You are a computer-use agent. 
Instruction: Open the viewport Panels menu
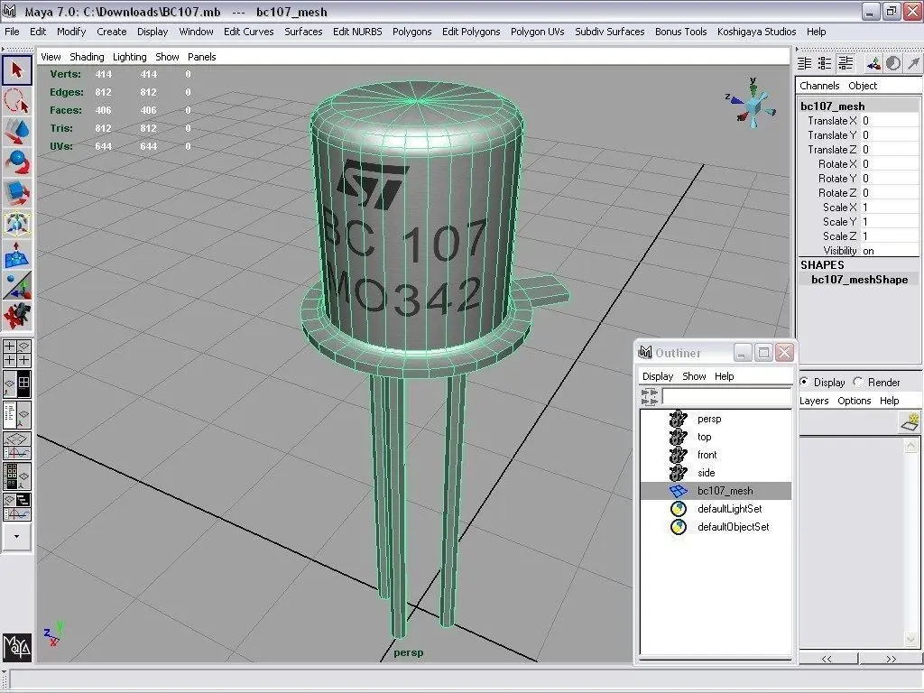point(201,57)
